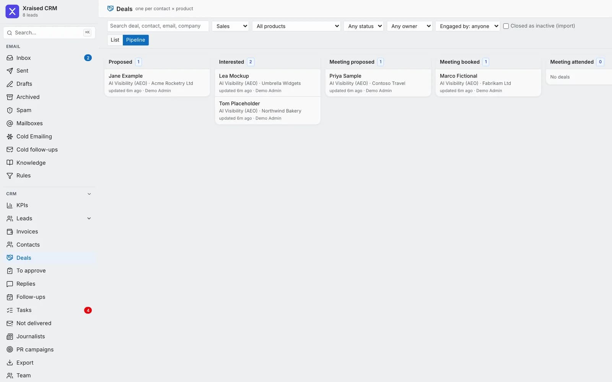Viewport: 612px width, 382px height.
Task: Open the Any owner filter dropdown
Action: point(410,26)
